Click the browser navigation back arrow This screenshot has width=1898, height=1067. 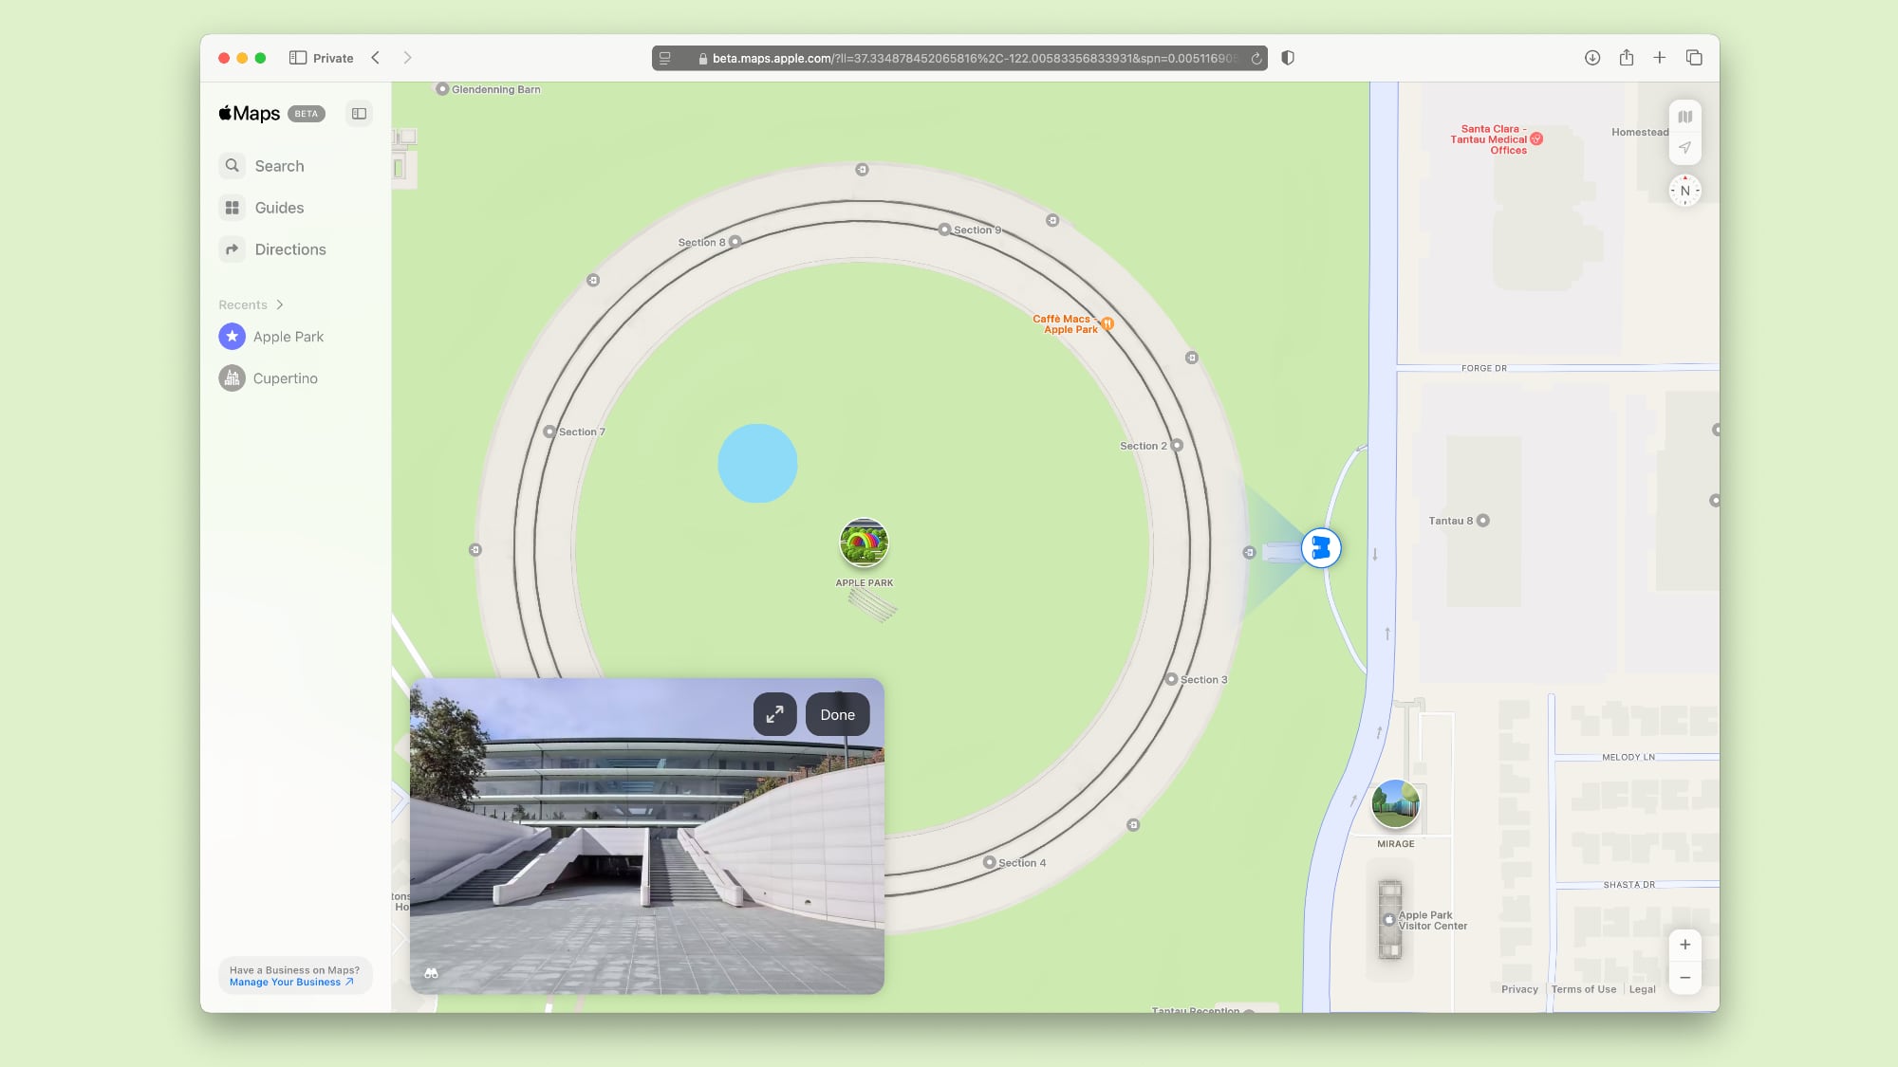point(377,57)
